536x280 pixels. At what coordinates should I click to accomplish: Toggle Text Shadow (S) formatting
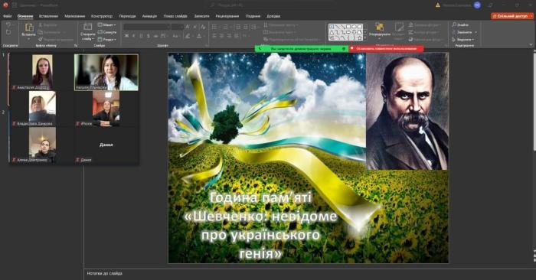point(148,36)
